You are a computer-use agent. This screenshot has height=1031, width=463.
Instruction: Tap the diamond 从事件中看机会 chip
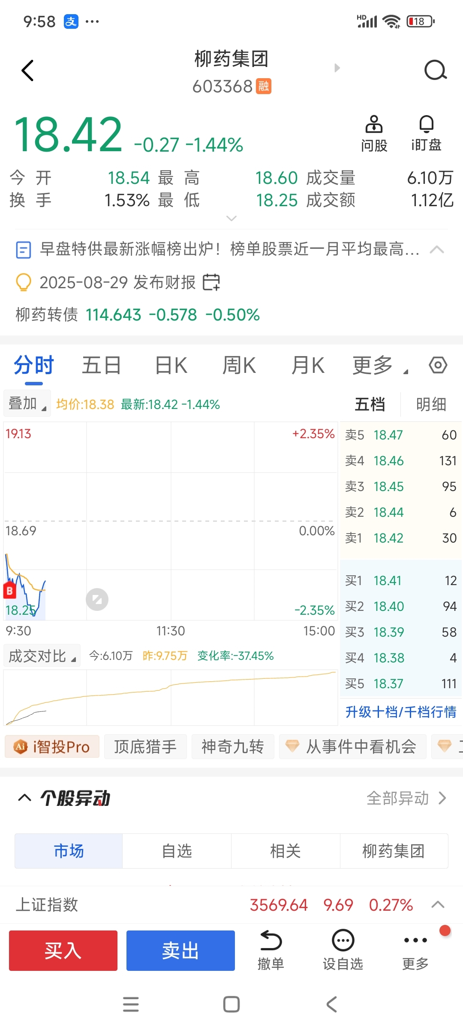coord(353,747)
